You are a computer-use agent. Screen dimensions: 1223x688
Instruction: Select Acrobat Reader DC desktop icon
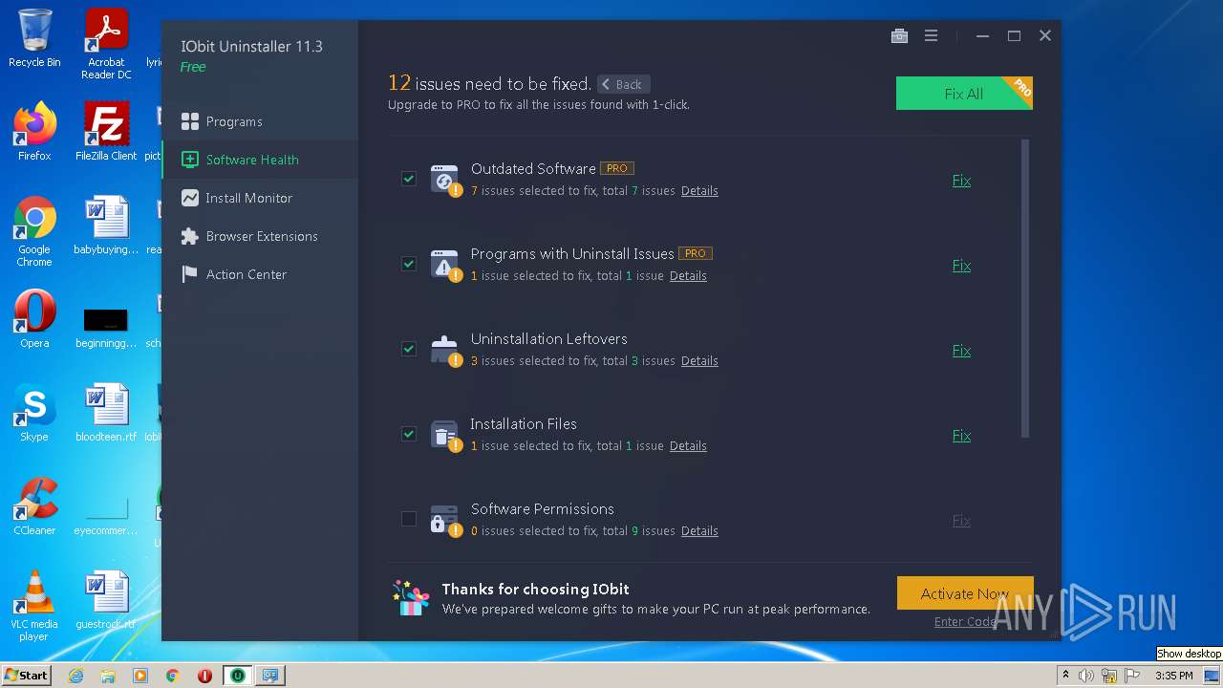click(106, 44)
